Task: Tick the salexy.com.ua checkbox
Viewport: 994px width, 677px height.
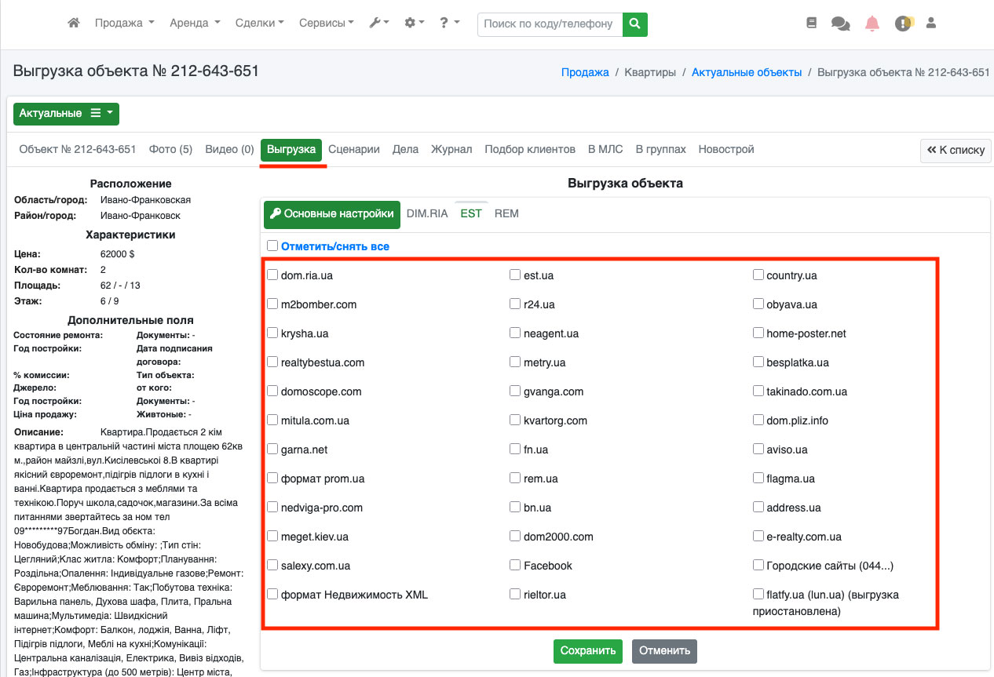Action: [272, 566]
